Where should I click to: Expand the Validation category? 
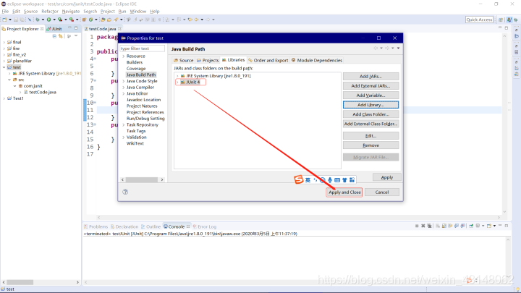[x=124, y=137]
